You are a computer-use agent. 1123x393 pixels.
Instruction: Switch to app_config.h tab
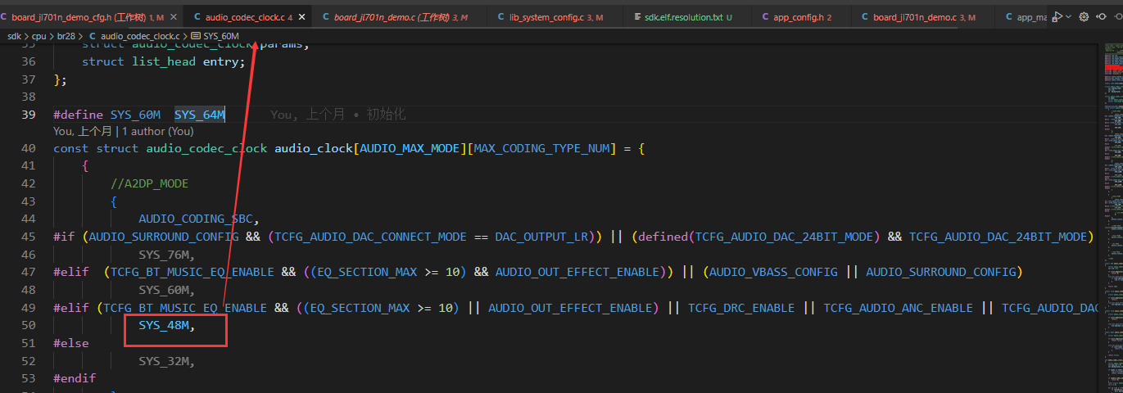(x=801, y=17)
